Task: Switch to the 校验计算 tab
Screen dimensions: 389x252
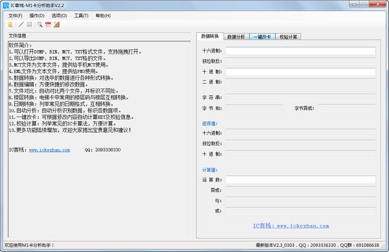Action: click(289, 37)
